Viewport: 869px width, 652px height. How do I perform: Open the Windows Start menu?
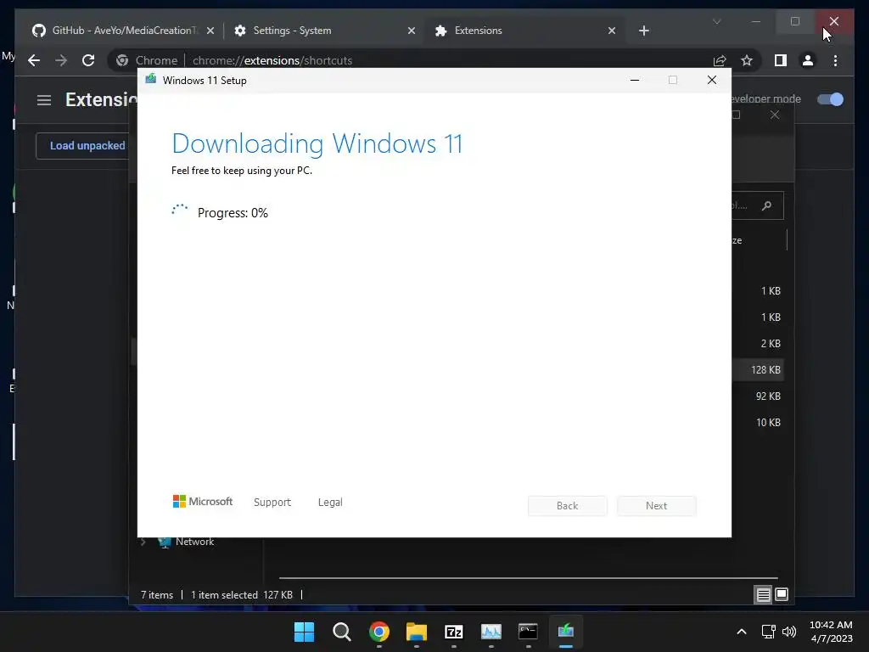305,632
